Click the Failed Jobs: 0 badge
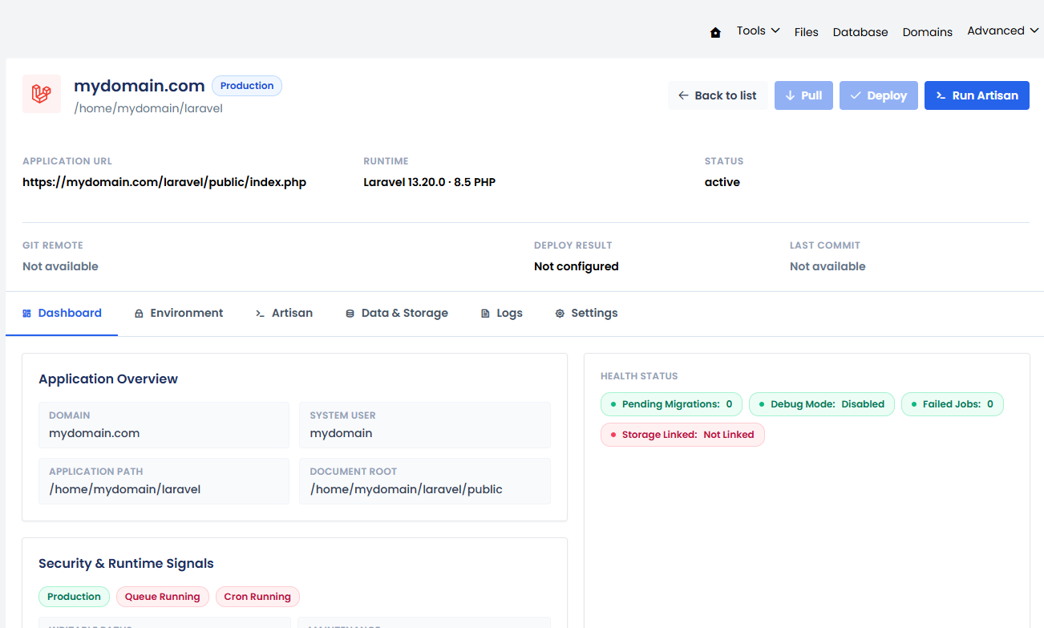Screen dimensions: 1044x628 point(953,404)
